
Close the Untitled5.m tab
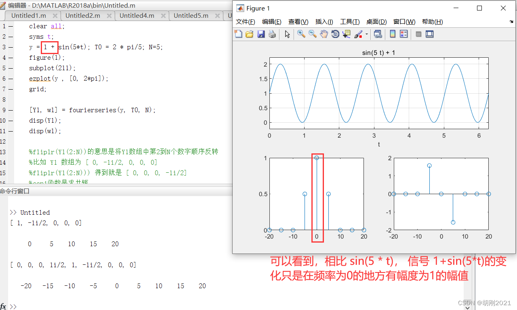(x=217, y=16)
